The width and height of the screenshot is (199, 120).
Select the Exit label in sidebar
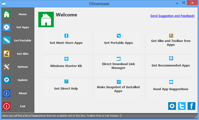[x=23, y=106]
